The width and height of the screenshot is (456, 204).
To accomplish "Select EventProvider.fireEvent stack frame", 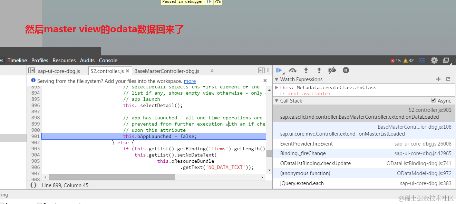I will pos(364,144).
